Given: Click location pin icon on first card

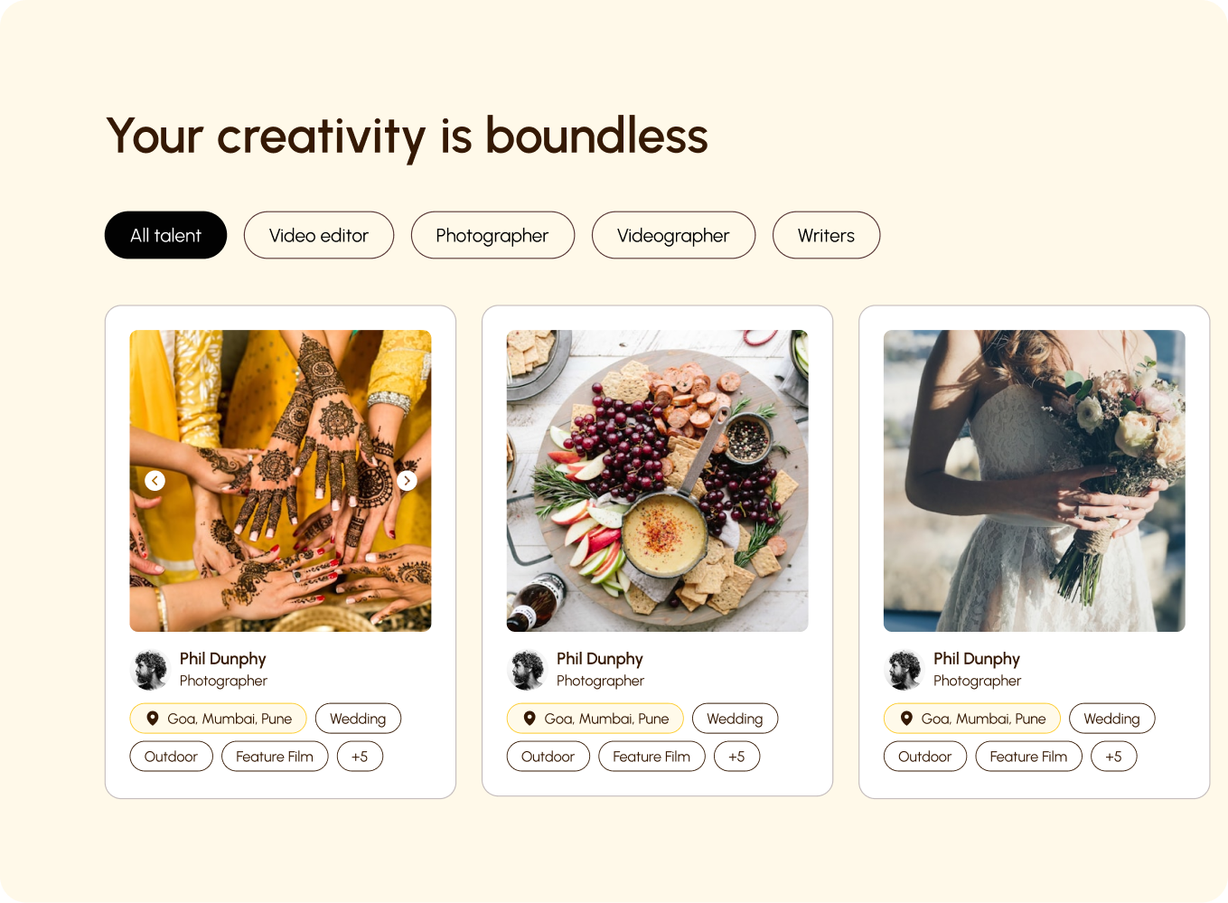Looking at the screenshot, I should click(x=153, y=719).
